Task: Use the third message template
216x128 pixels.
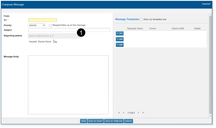Action: (120, 45)
